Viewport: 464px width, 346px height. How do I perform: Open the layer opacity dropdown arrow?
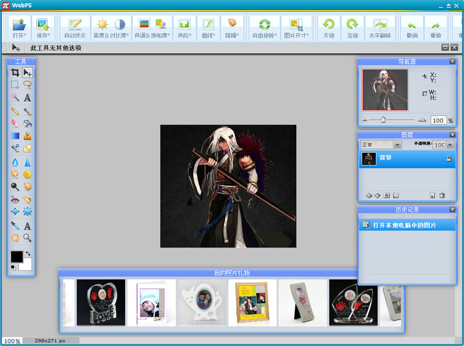(x=450, y=145)
